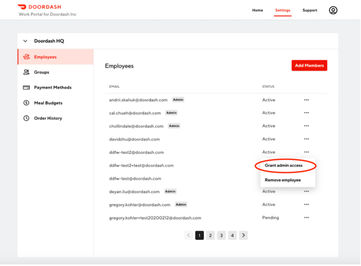Click Admin badge beside gregory.kohler
The height and width of the screenshot is (266, 361).
pyautogui.click(x=181, y=205)
